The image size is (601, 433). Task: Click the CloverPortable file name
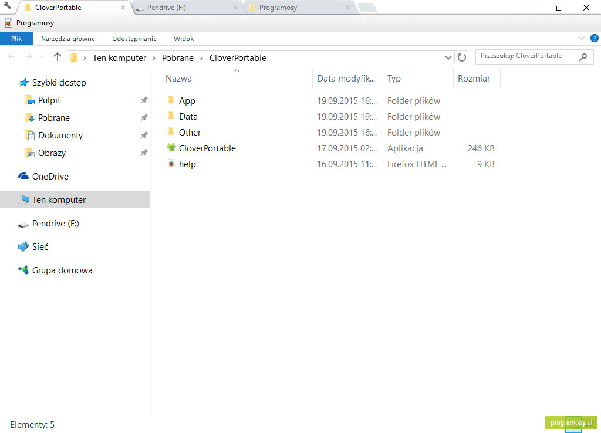[x=207, y=148]
